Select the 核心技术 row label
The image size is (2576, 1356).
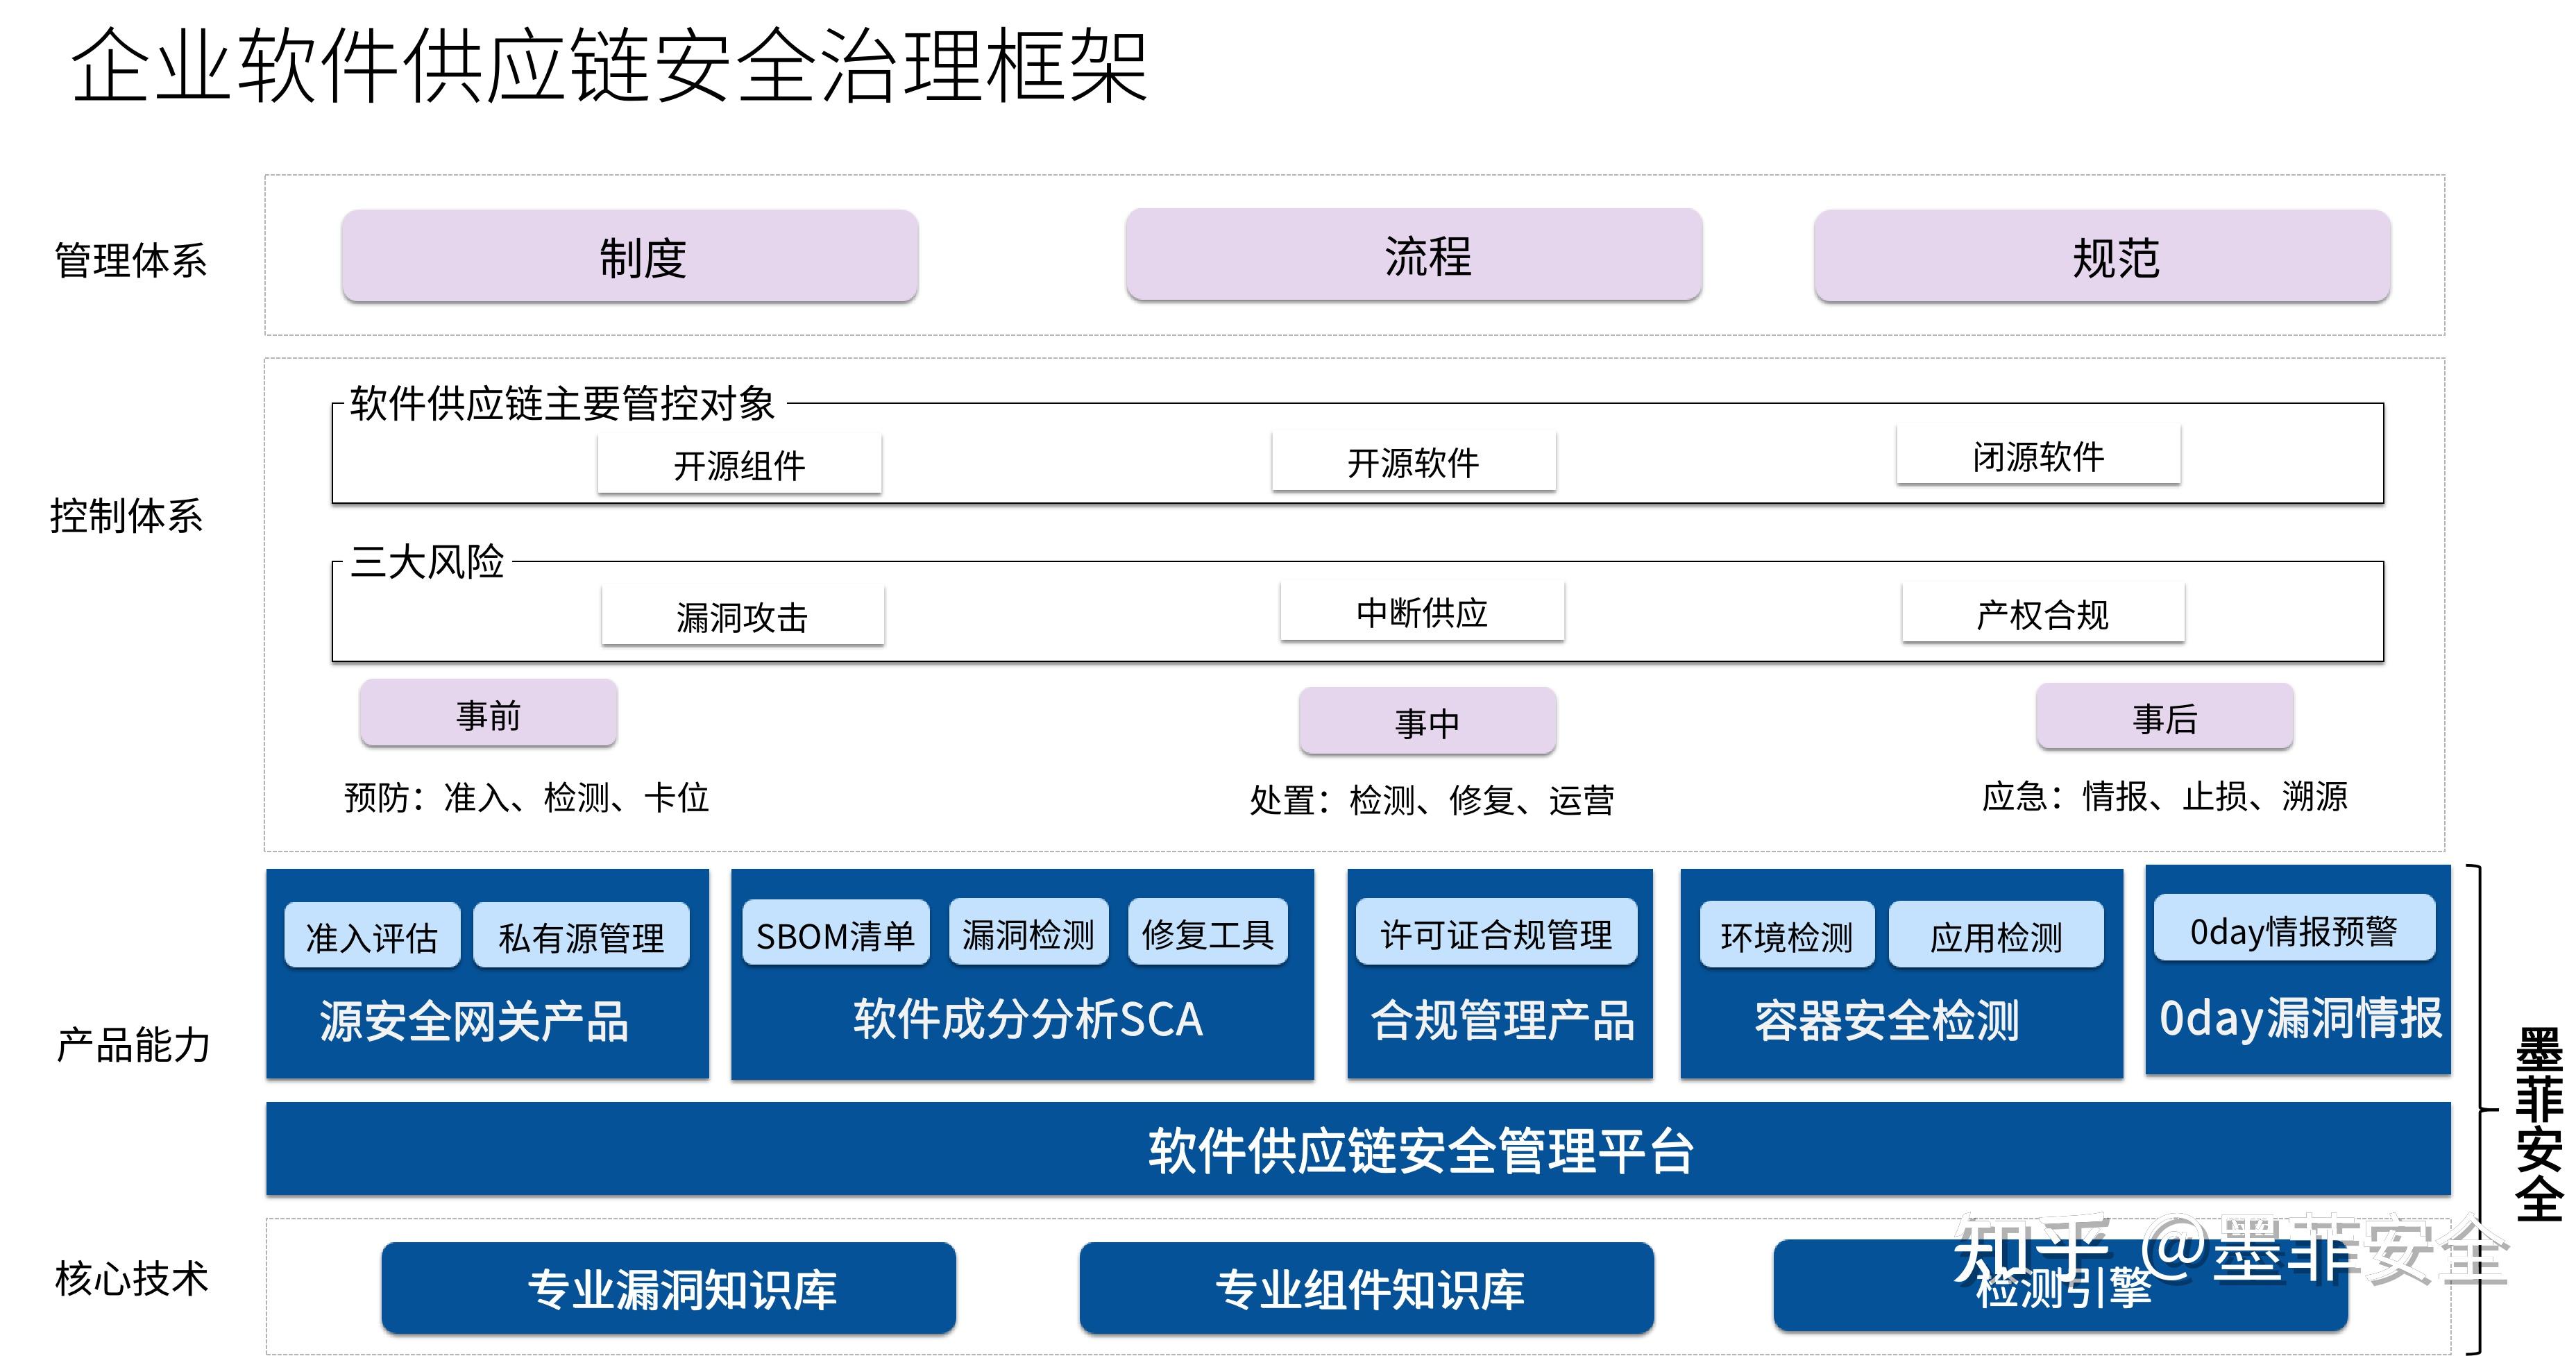point(132,1278)
